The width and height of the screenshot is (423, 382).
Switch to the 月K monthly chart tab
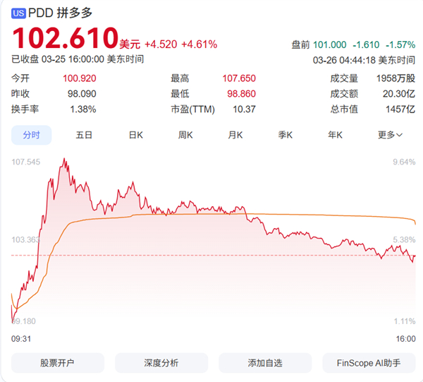point(235,135)
